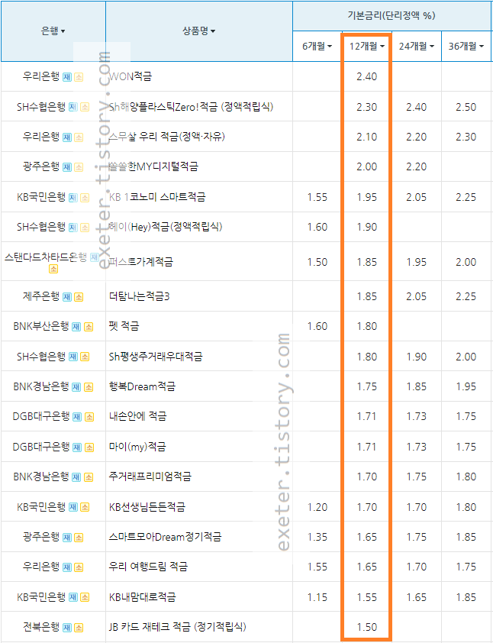
Task: Select KB 1코노미 스마트적금 product name
Action: click(x=157, y=197)
